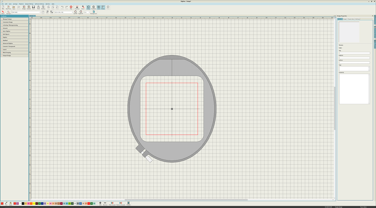Open the hoop size SQ14 dropdown
The width and height of the screenshot is (376, 208).
[64, 12]
